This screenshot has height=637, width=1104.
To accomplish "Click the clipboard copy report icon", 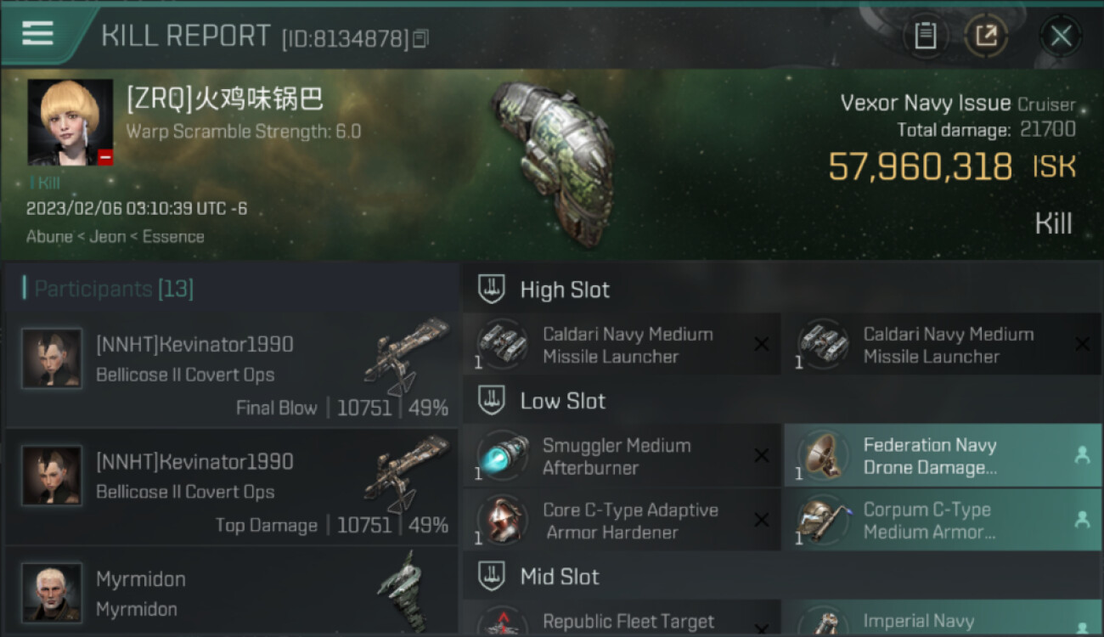I will 925,36.
